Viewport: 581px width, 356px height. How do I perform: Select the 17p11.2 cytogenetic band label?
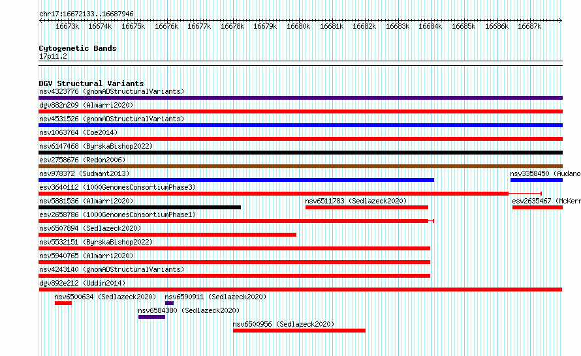coord(53,56)
